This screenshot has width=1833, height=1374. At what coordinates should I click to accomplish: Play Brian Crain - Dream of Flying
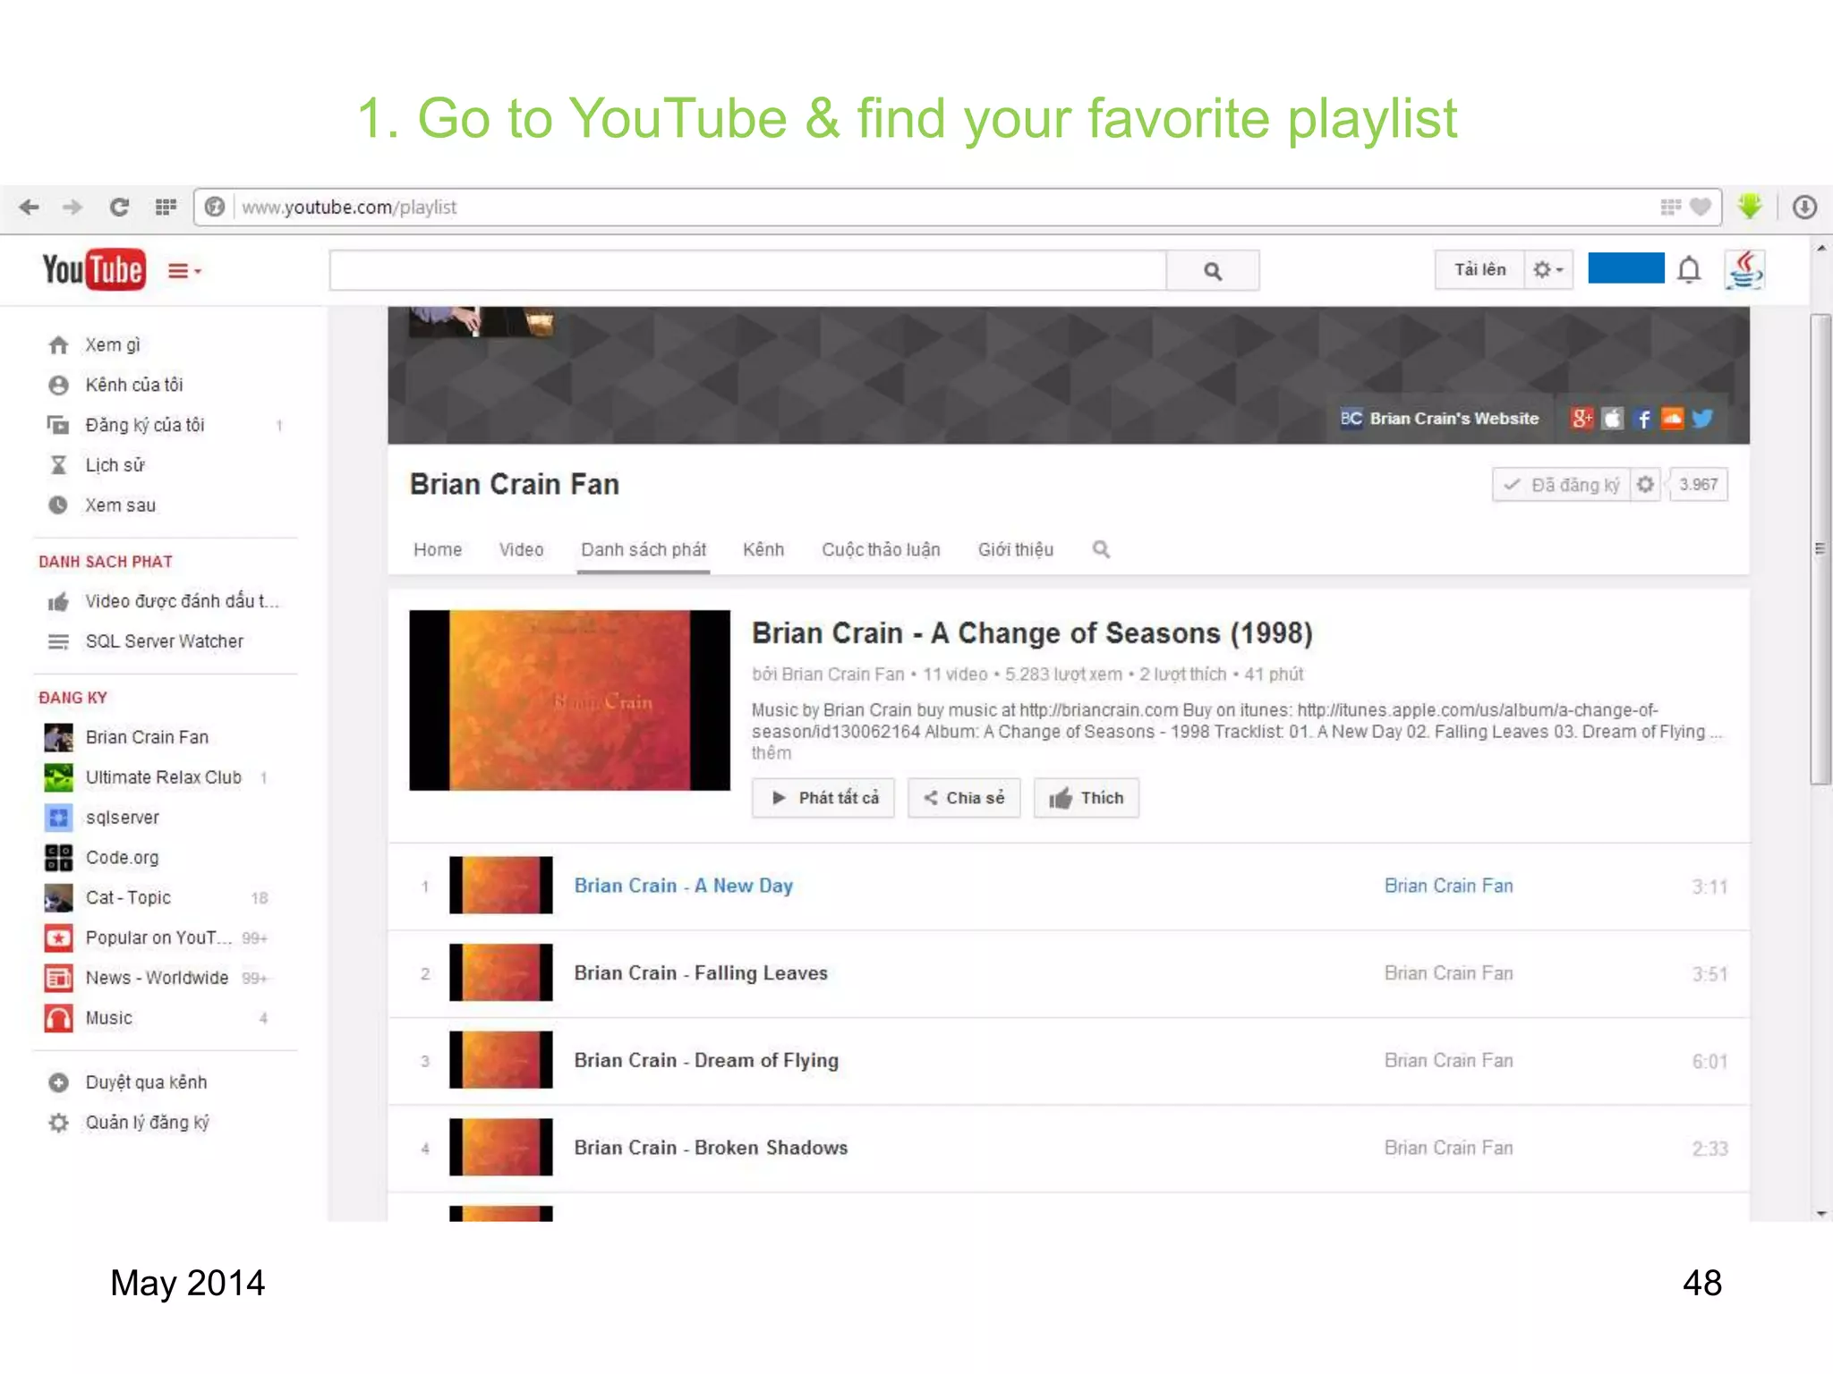(x=706, y=1061)
